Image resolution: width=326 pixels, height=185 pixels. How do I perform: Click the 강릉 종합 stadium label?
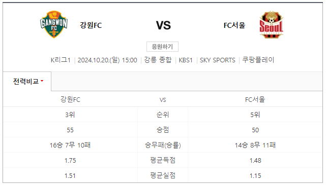[158, 60]
